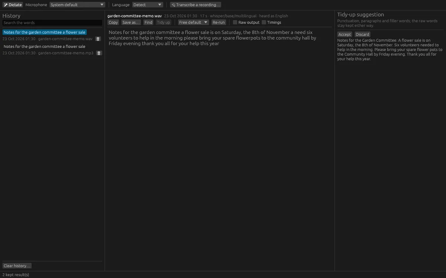Start dictation with the Dictate button
Viewport: 446px width, 278px height.
[13, 5]
